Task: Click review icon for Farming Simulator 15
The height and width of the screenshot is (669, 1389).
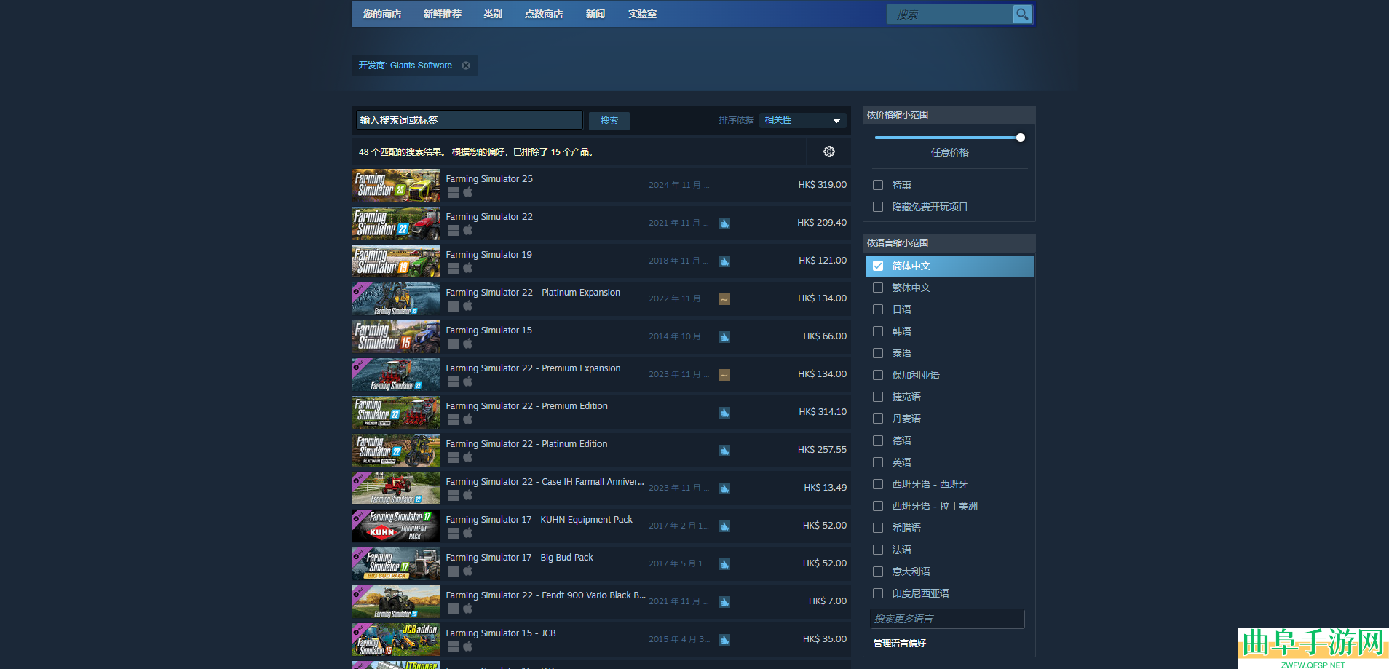Action: coord(724,337)
